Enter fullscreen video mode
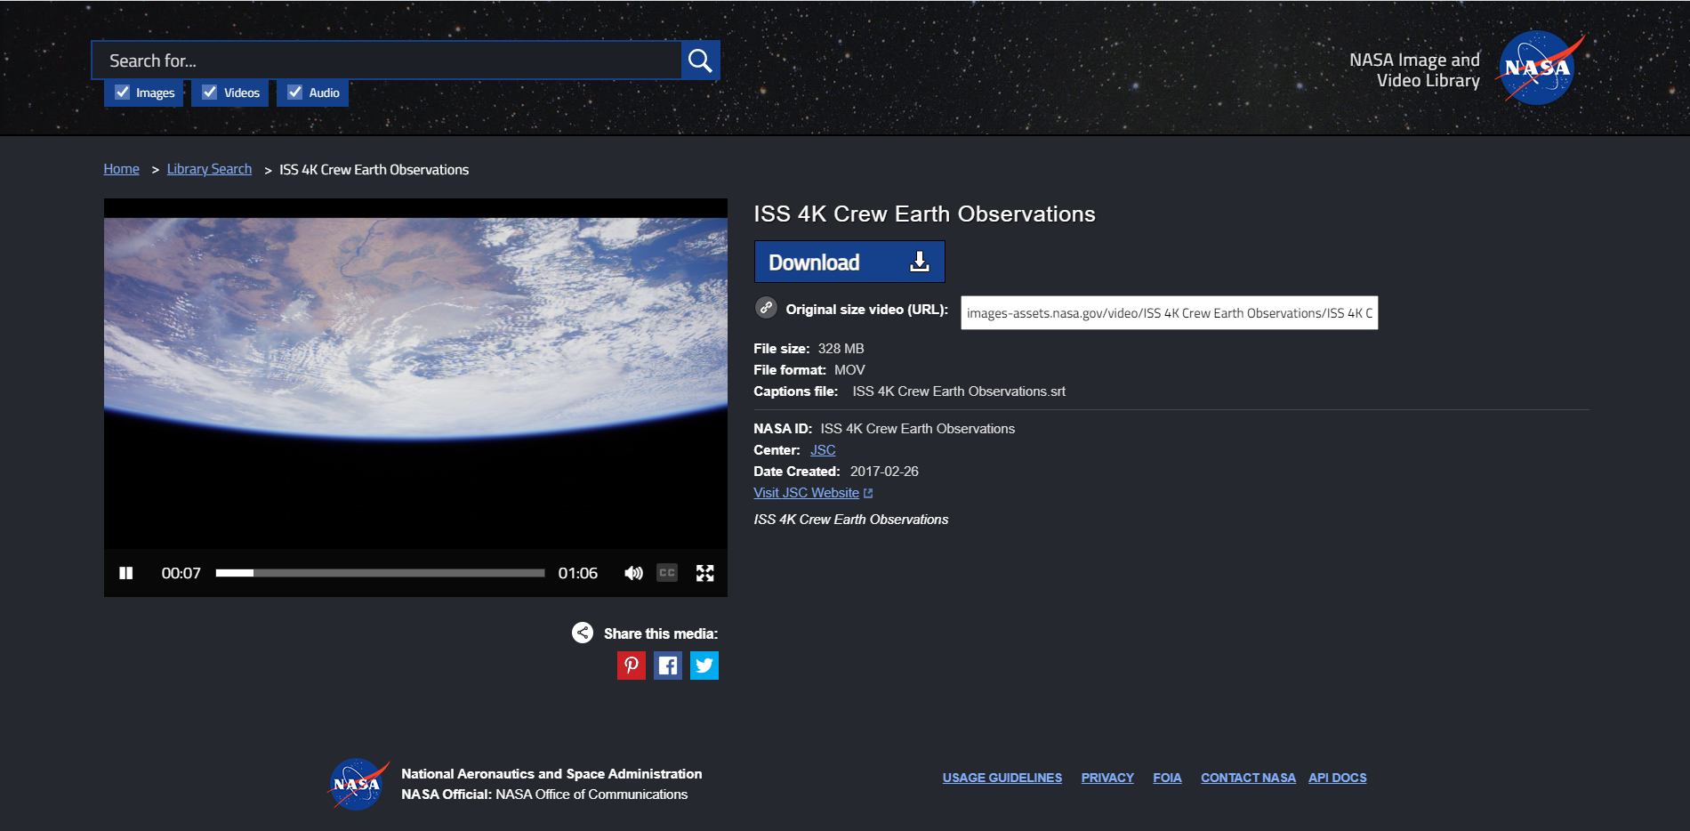The width and height of the screenshot is (1690, 831). click(x=704, y=573)
